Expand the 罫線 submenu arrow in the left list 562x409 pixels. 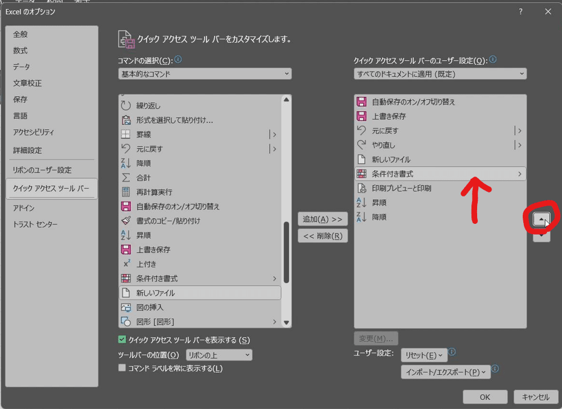[x=273, y=134]
